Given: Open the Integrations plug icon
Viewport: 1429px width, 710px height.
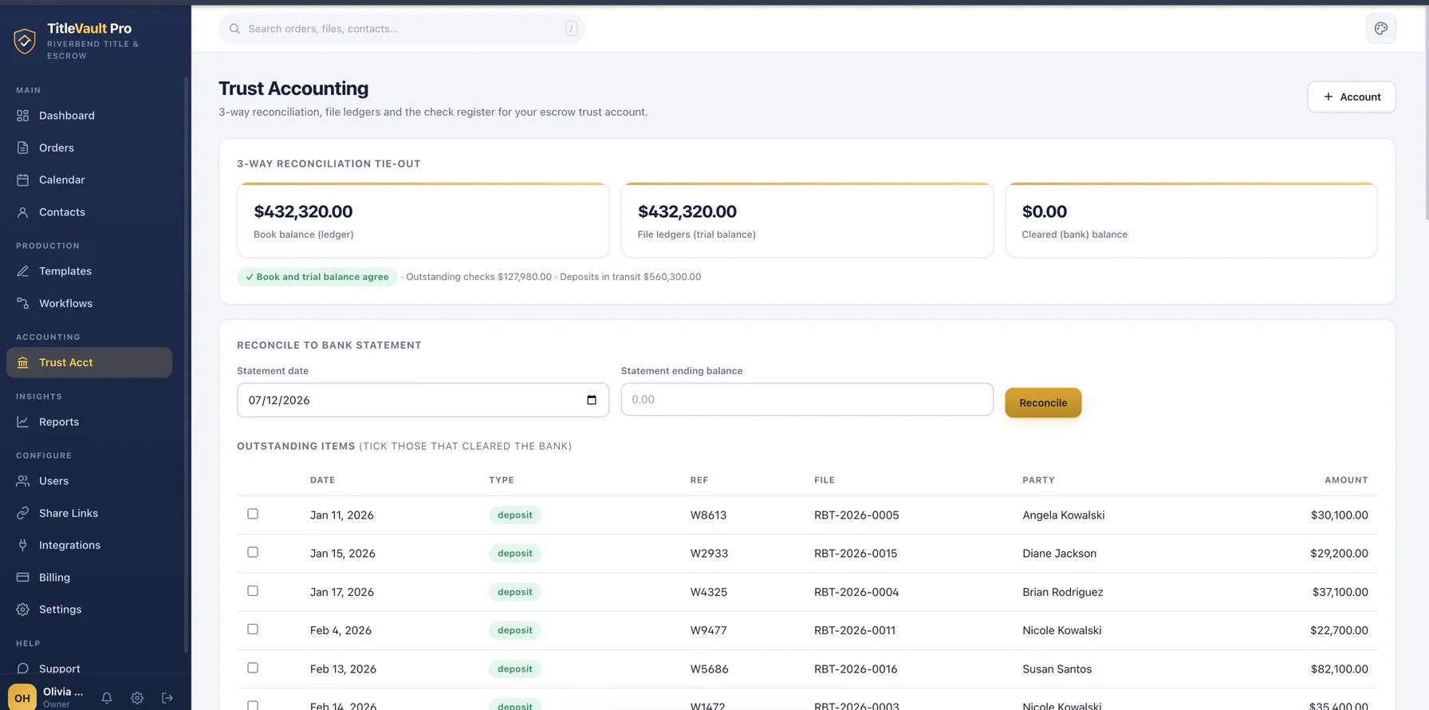Looking at the screenshot, I should [22, 546].
